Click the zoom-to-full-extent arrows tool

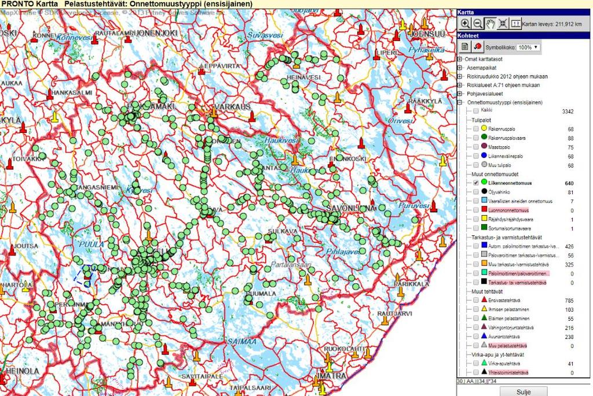point(503,24)
